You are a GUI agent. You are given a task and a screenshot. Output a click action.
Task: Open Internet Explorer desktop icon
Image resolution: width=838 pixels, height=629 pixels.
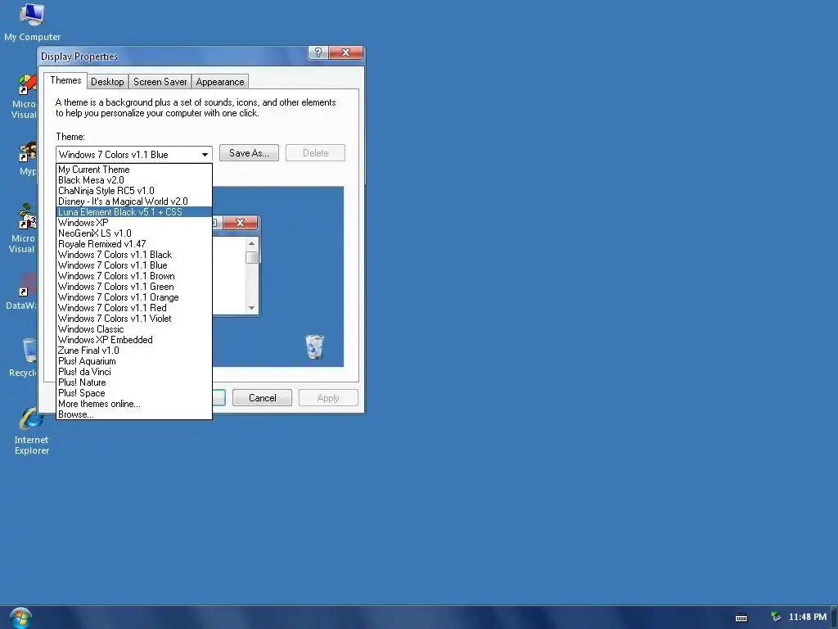click(32, 431)
